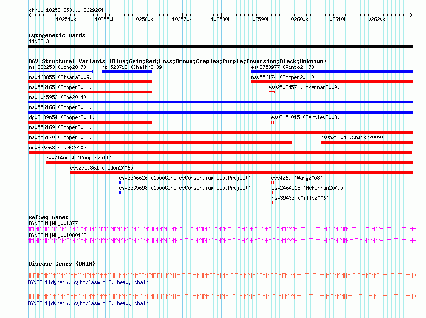Open esv2508457 (McKernan2009) variant
The height and width of the screenshot is (318, 426).
tap(304, 87)
